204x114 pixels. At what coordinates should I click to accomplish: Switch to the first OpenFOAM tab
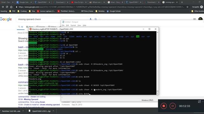point(42,2)
